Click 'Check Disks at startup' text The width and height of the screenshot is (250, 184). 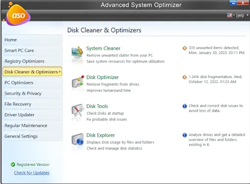click(x=105, y=113)
